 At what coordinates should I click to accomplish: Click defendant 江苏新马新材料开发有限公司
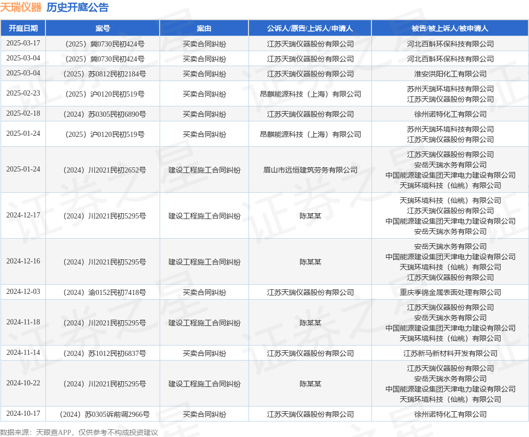click(x=450, y=353)
